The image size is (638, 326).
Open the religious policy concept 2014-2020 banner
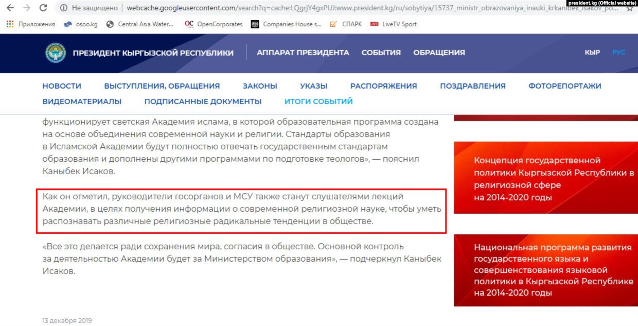point(545,178)
